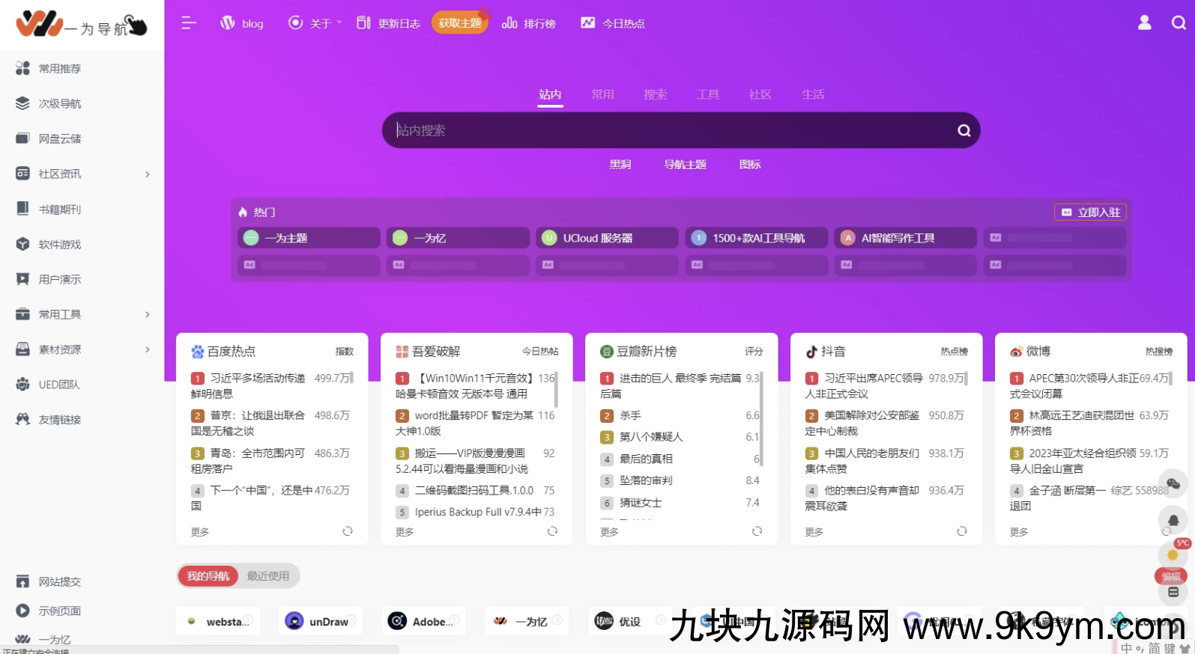This screenshot has width=1195, height=654.
Task: Select the 工具 search tab
Action: click(x=707, y=94)
